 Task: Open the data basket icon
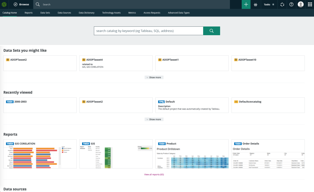pyautogui.click(x=255, y=5)
